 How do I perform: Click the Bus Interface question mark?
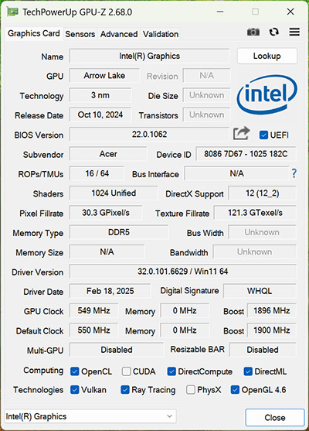click(294, 173)
